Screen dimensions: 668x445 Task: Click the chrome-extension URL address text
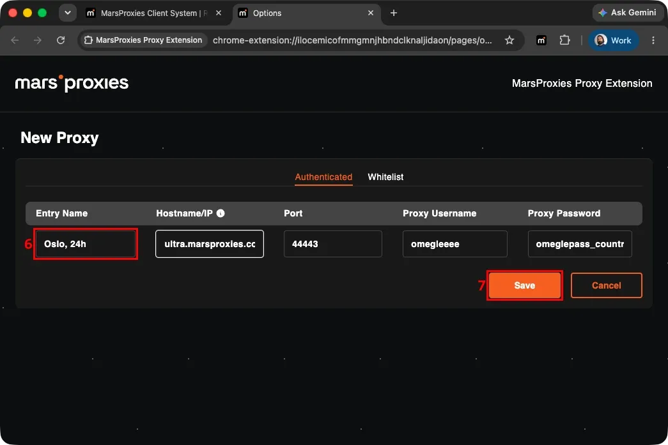pyautogui.click(x=352, y=40)
